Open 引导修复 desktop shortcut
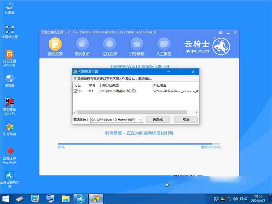The image size is (272, 204). [10, 129]
